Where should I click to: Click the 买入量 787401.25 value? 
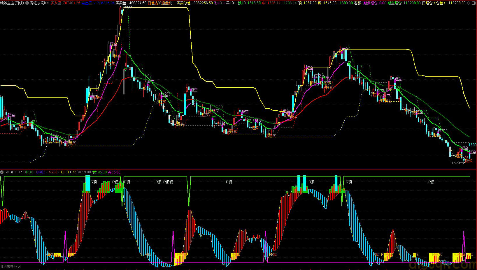pyautogui.click(x=65, y=3)
